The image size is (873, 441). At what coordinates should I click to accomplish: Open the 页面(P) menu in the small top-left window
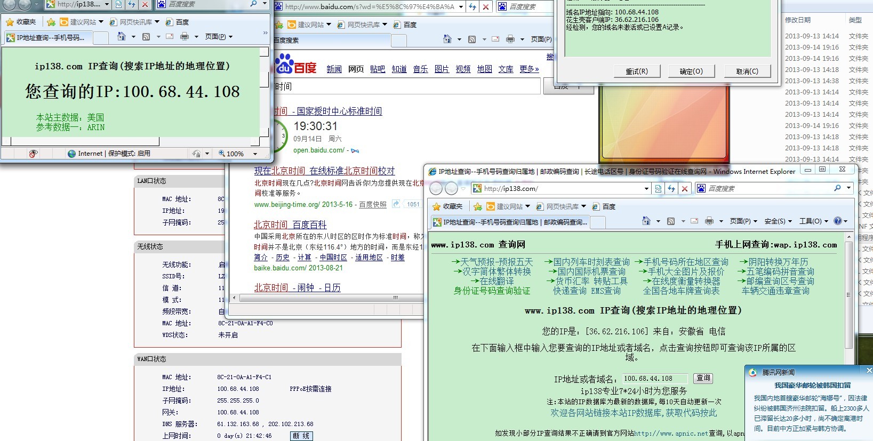coord(219,37)
